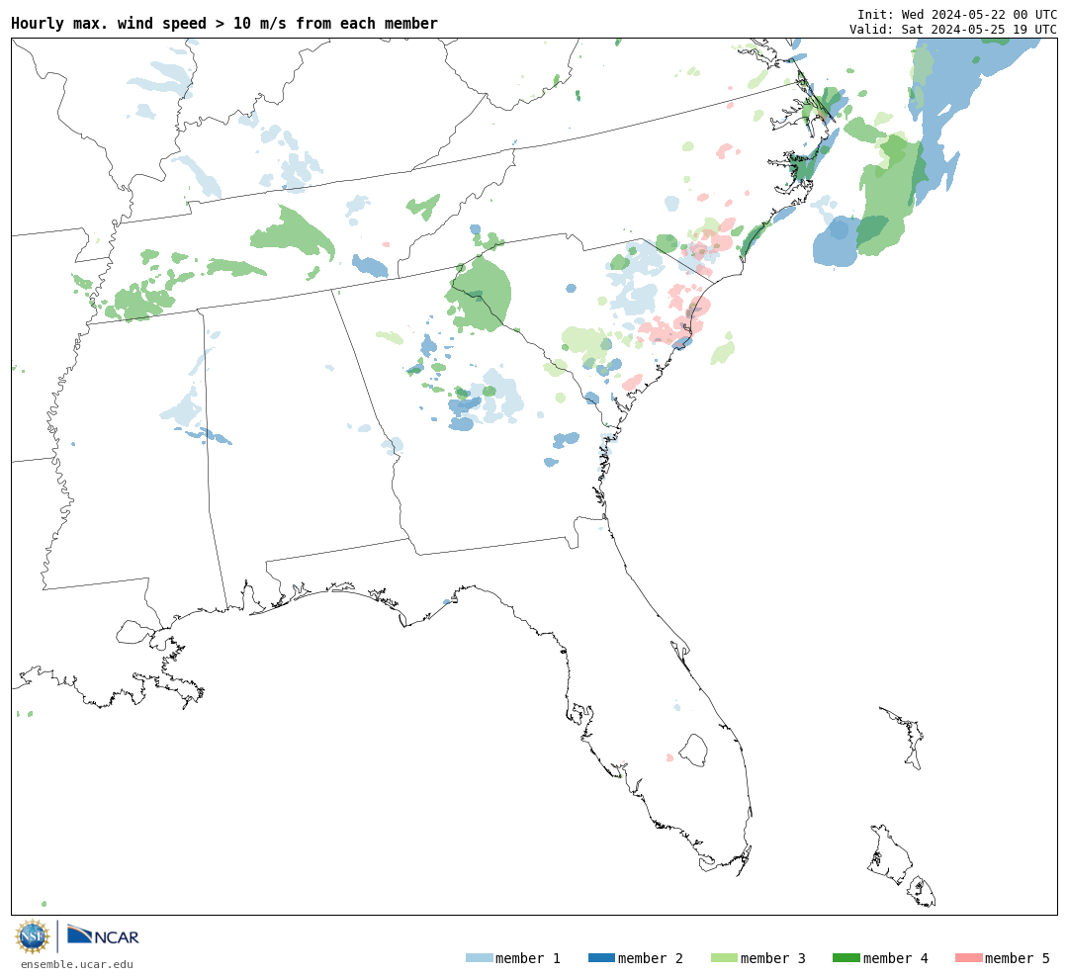Click the 'Valid: Sat 2024-05-25 19 UTC' text
The image size is (1068, 977).
(x=953, y=30)
